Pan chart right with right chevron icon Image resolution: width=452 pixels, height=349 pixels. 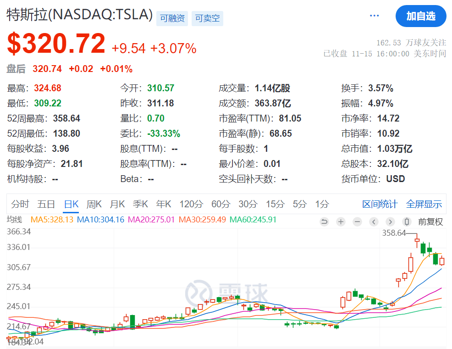click(390, 222)
